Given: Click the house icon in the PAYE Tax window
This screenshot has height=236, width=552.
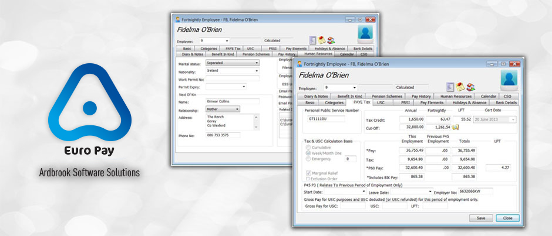Looking at the screenshot, I should pos(471,87).
